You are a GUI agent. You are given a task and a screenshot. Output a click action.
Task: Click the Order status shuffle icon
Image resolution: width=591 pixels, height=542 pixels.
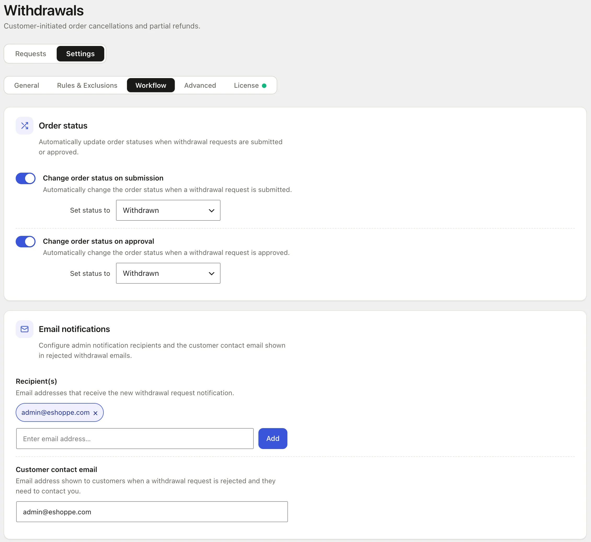25,126
